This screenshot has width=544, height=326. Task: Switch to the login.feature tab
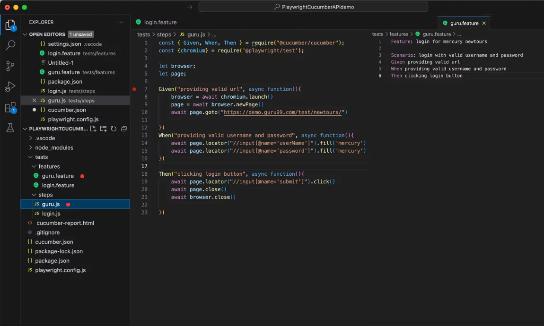(x=160, y=22)
